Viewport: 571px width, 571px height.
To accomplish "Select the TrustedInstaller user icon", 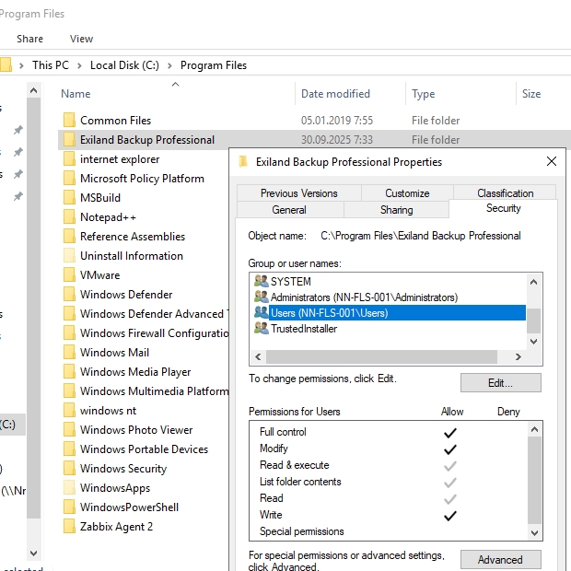I will click(262, 329).
